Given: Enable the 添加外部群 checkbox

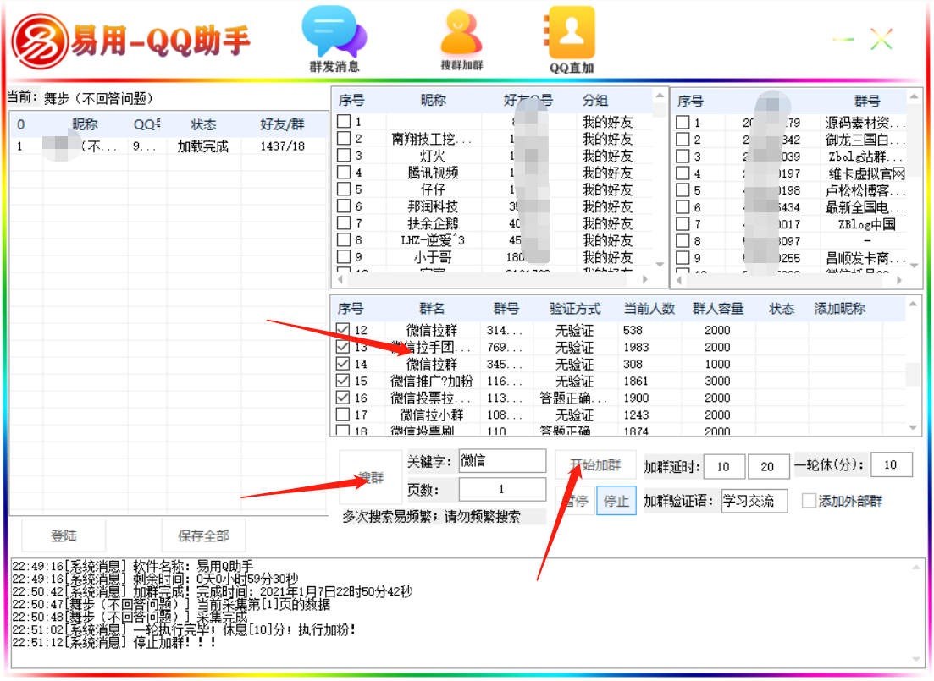Looking at the screenshot, I should coord(809,501).
